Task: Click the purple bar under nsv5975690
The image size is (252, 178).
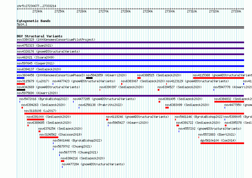Action: coord(130,96)
